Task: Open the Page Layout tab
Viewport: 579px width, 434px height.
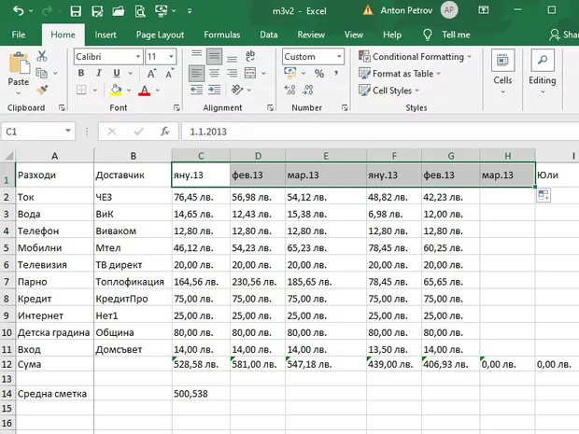Action: 159,35
